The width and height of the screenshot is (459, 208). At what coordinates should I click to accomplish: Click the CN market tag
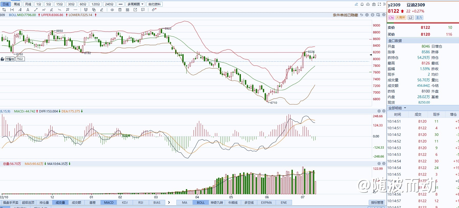(391, 18)
